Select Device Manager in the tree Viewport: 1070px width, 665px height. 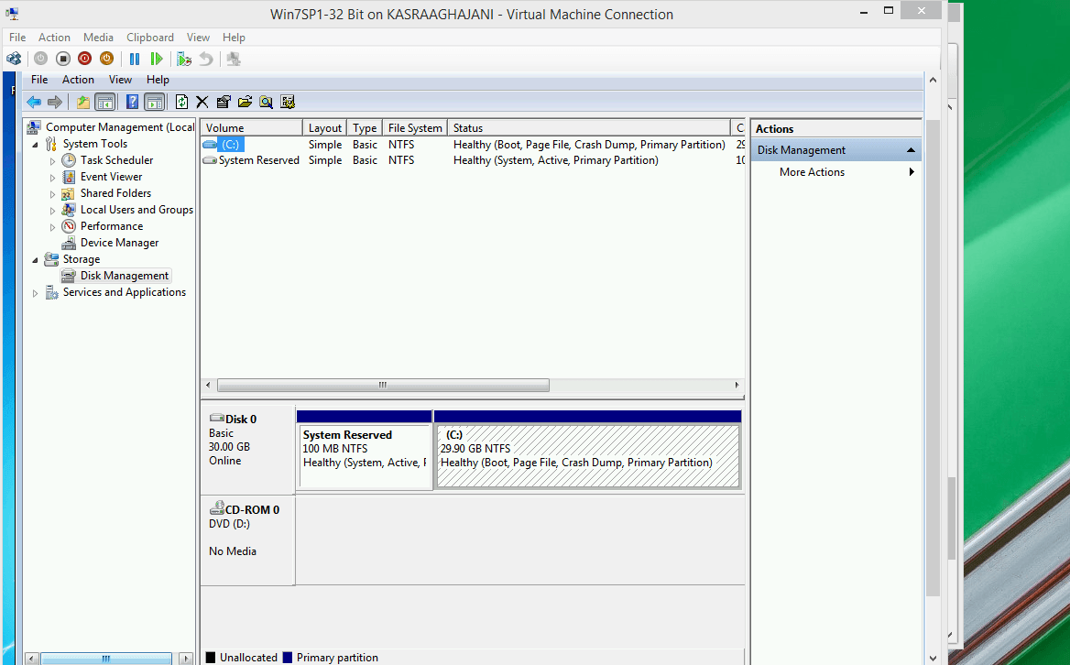coord(119,243)
